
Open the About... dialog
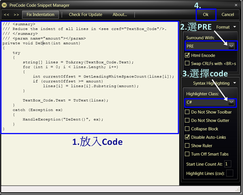[x=119, y=15]
